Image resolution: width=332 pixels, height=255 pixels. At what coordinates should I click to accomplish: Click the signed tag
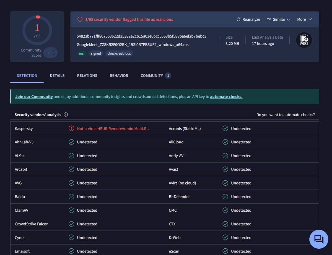pos(96,53)
